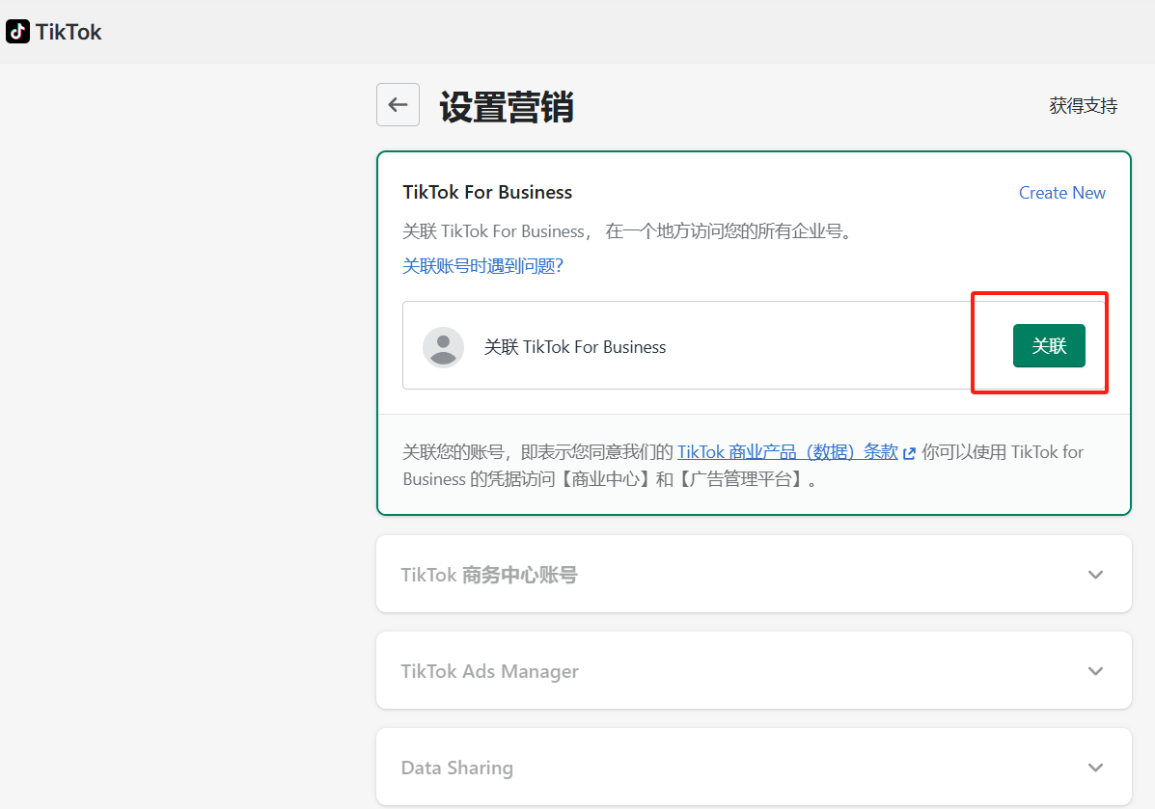Screen dimensions: 1155x809
Task: Expand Data Sharing section chevron
Action: click(1095, 767)
